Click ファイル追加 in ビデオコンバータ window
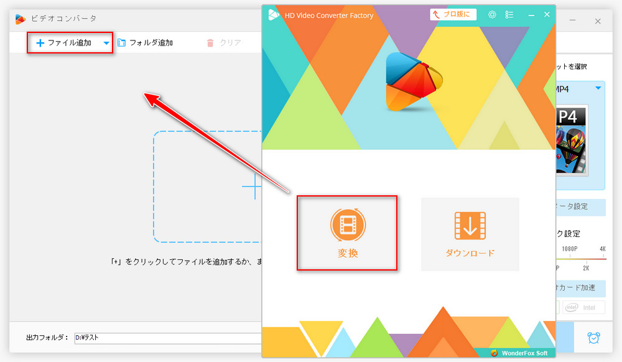Viewport: 622px width, 362px height. pos(63,42)
